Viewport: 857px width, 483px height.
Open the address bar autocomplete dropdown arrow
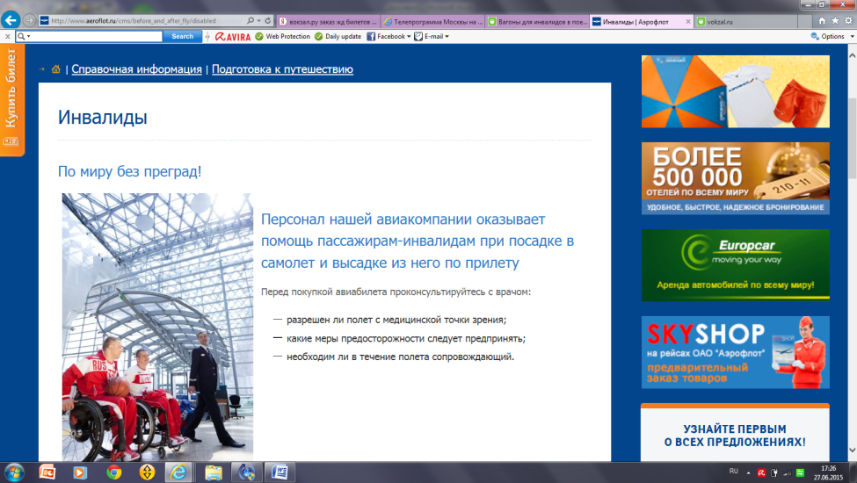(258, 21)
